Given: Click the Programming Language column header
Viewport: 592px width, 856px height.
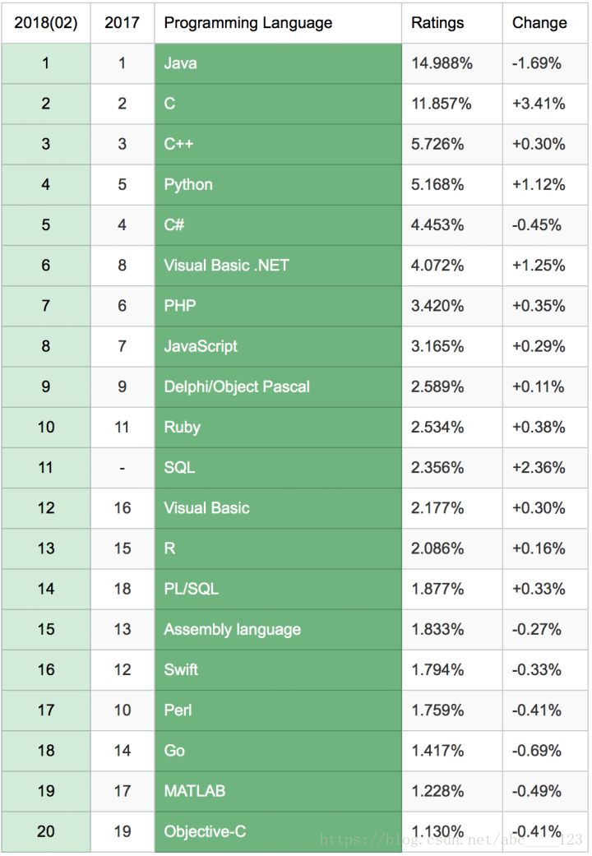Looking at the screenshot, I should point(278,23).
